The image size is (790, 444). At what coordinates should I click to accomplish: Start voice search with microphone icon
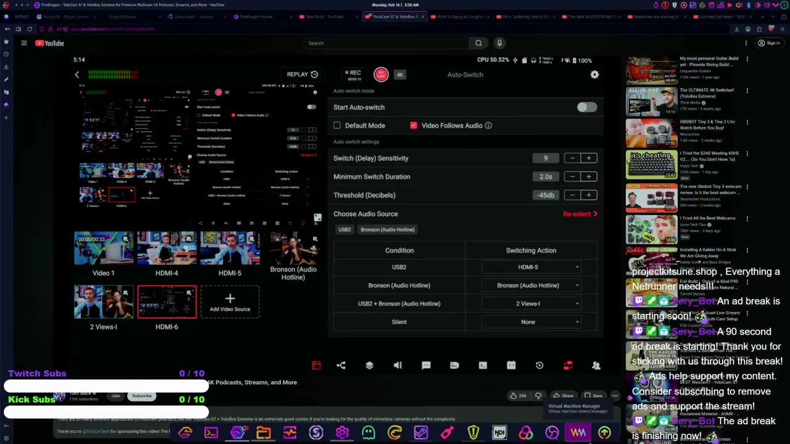pos(499,43)
